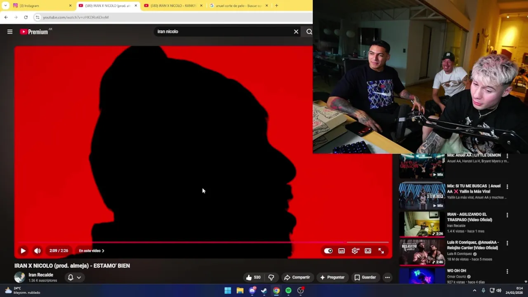Open File Explorer from the taskbar
Screen dimensions: 528x297
point(240,290)
